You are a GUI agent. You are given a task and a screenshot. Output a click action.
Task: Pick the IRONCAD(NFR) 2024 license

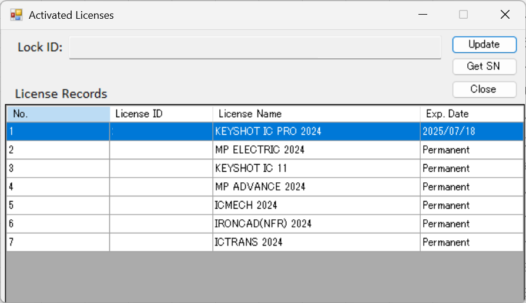pyautogui.click(x=263, y=224)
